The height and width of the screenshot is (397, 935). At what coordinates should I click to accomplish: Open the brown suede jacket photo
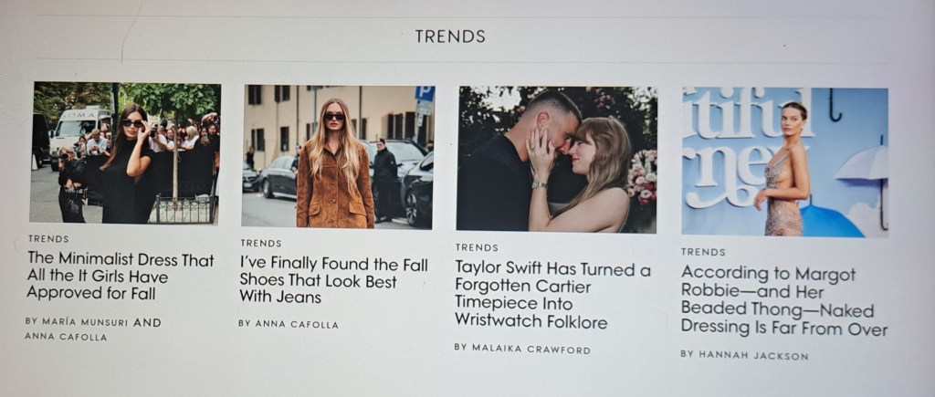338,156
